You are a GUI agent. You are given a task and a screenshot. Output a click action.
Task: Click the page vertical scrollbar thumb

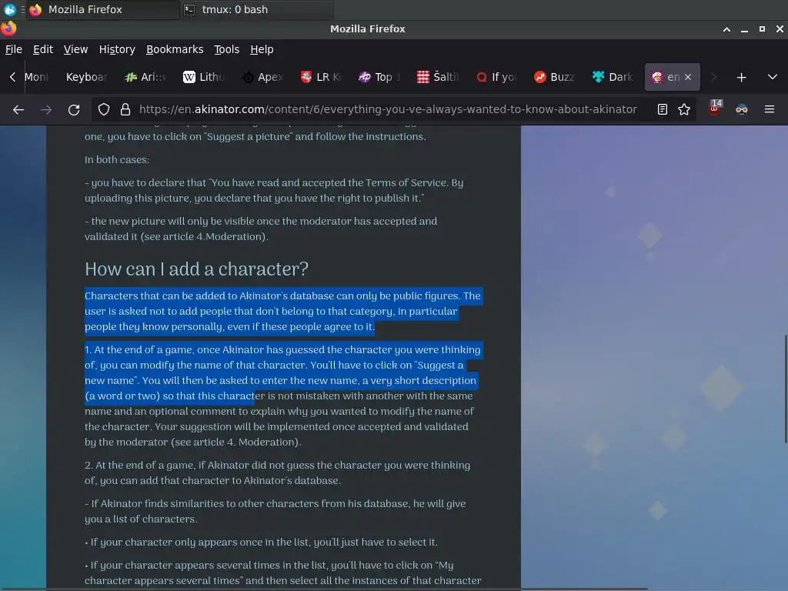point(785,389)
